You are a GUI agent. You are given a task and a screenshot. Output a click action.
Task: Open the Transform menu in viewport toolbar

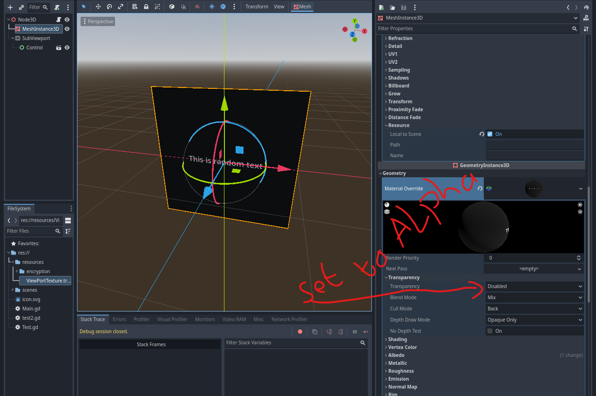pyautogui.click(x=257, y=7)
